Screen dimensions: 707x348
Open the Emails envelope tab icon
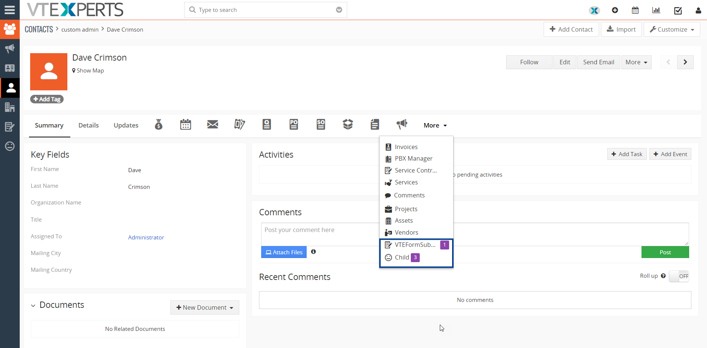[x=212, y=125]
